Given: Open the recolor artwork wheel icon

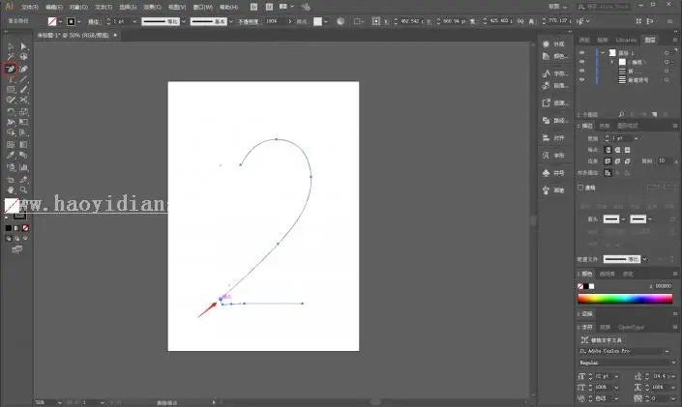Looking at the screenshot, I should [341, 21].
